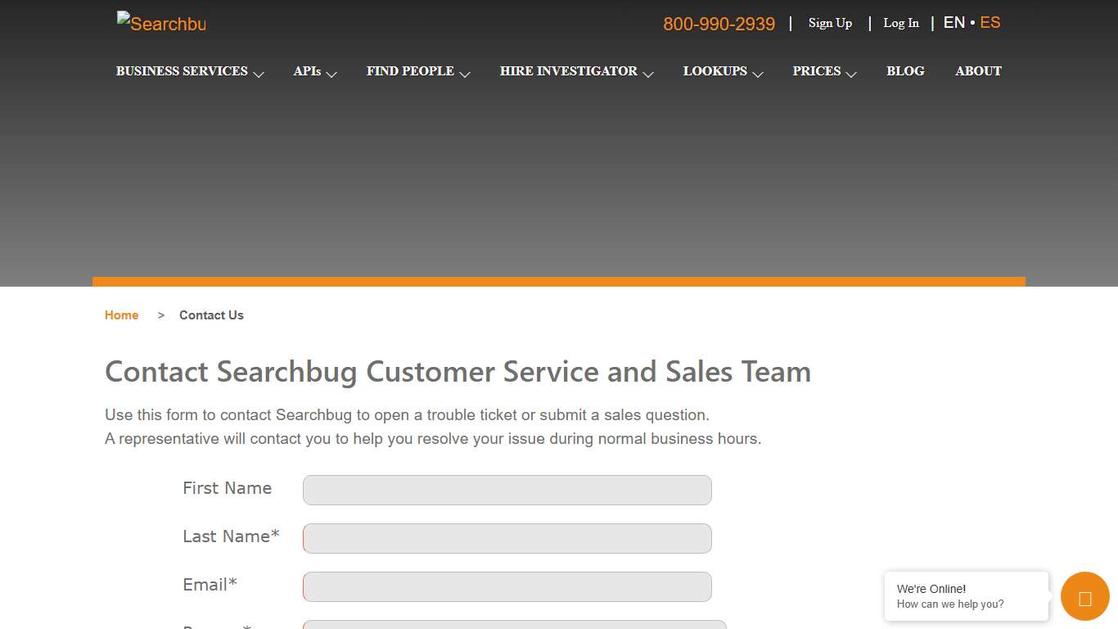The height and width of the screenshot is (629, 1118).
Task: Click the chevron beside PRICES
Action: pyautogui.click(x=852, y=75)
